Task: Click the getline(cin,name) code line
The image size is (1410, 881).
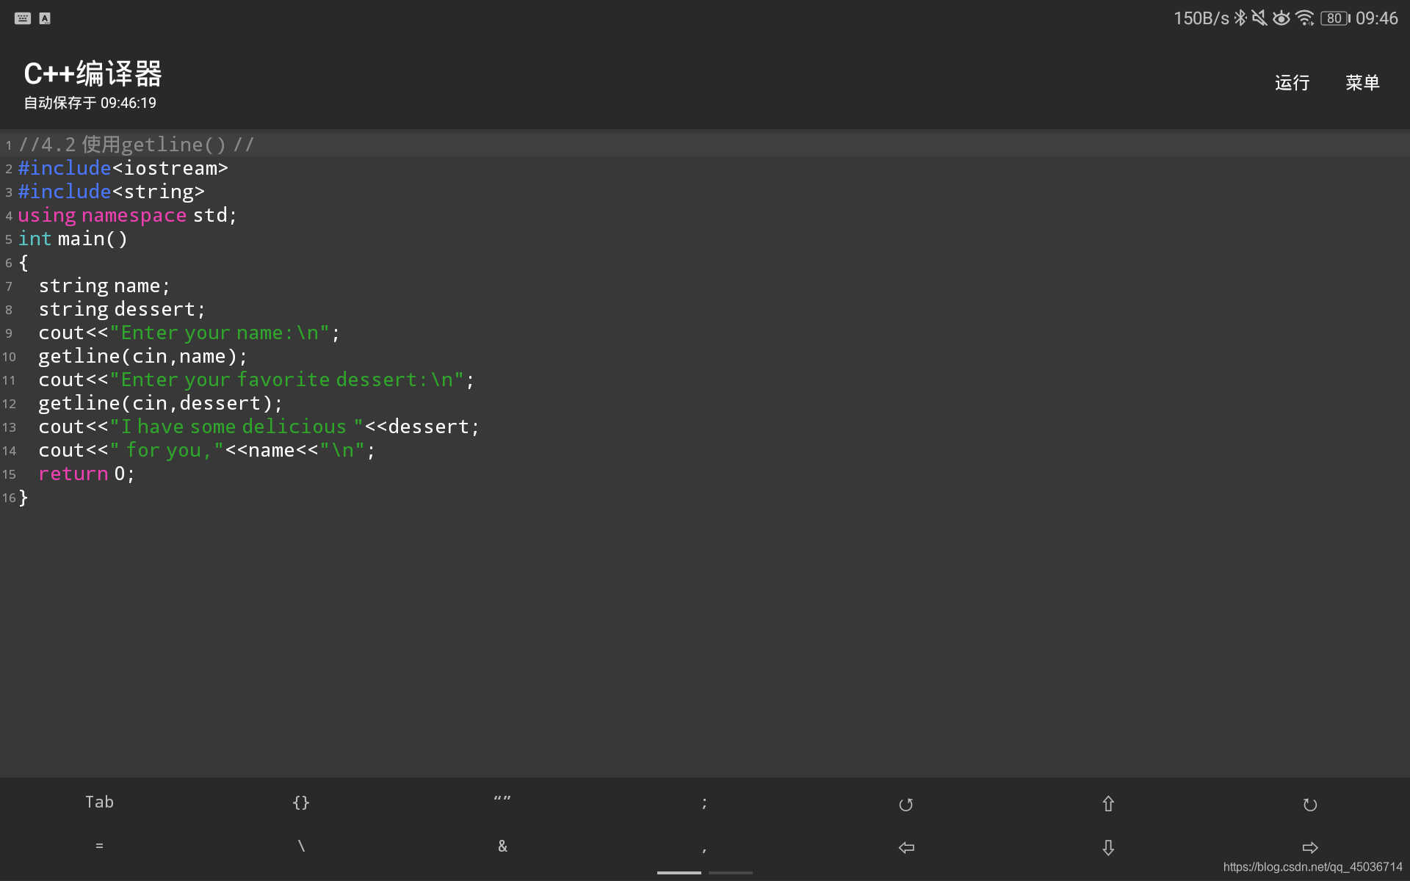Action: 143,356
